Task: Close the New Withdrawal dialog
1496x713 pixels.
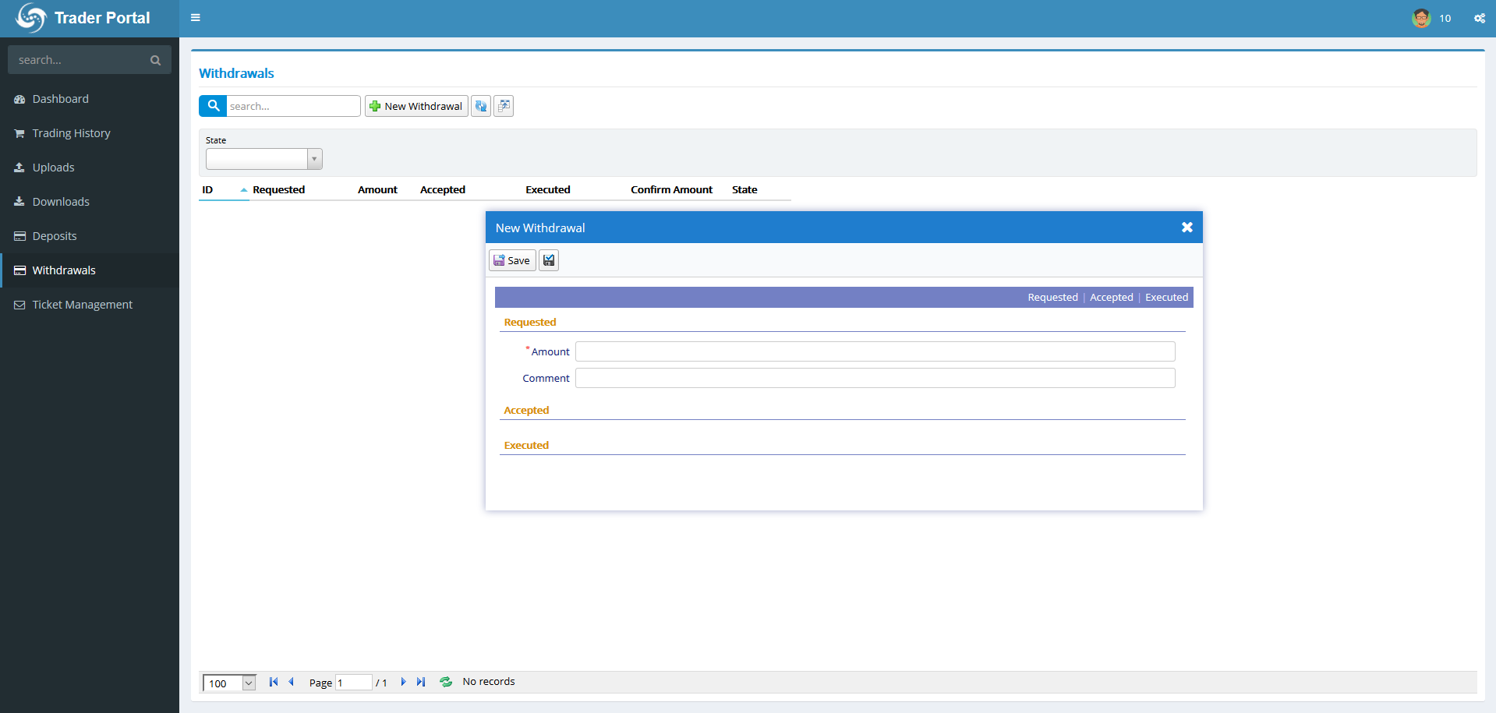Action: (x=1187, y=228)
